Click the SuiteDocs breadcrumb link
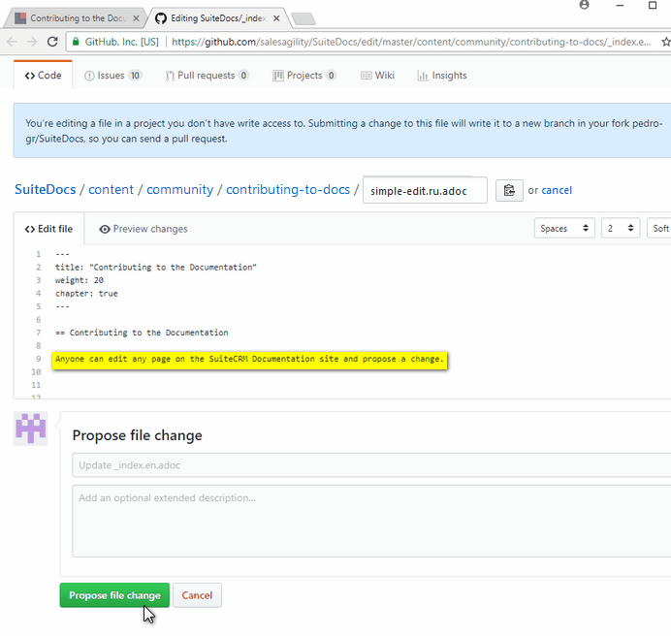Image resolution: width=671 pixels, height=636 pixels. (x=46, y=189)
